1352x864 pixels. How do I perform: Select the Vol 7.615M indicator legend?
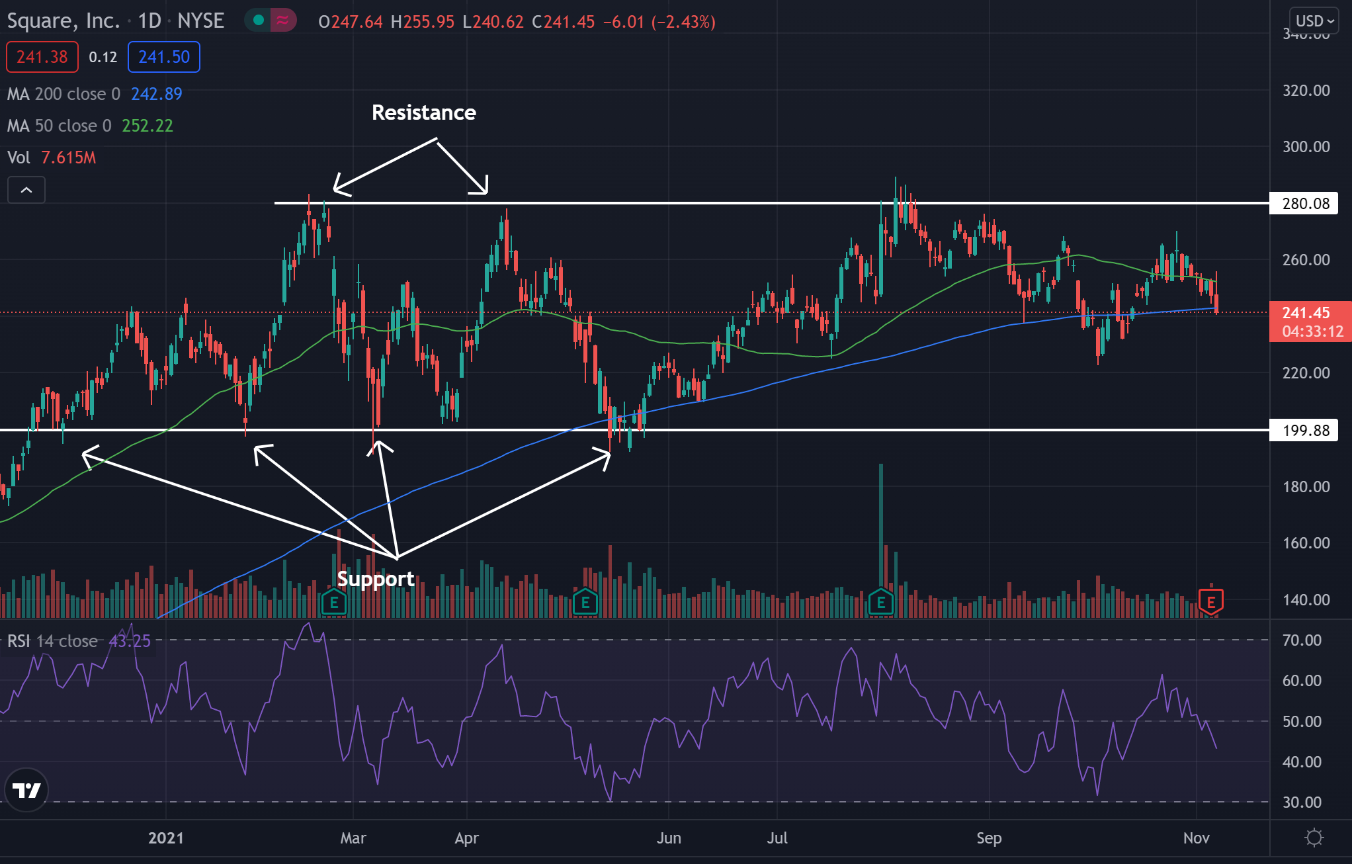[x=52, y=157]
